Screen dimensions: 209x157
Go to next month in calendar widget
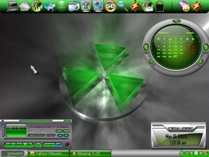(x=206, y=47)
